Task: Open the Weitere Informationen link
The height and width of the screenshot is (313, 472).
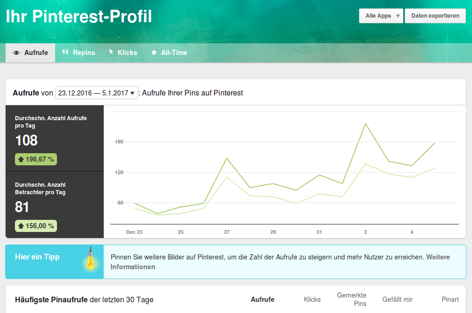Action: 280,262
